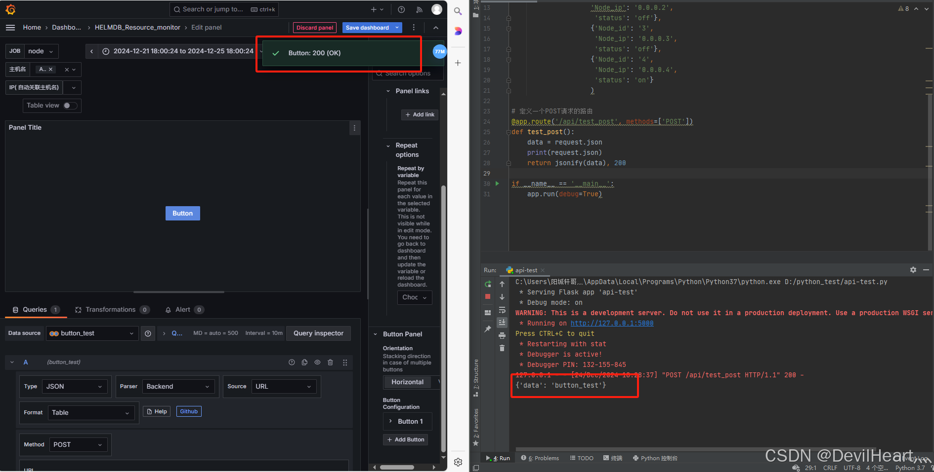Open the Type JSON dropdown
Screen dimensions: 934x472
(x=75, y=387)
